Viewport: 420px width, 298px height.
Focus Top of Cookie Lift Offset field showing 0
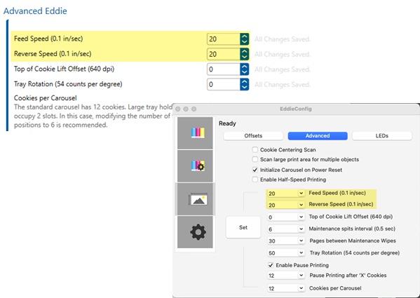(x=224, y=69)
